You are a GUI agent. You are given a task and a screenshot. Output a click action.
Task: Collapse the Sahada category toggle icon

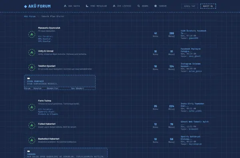(28, 152)
